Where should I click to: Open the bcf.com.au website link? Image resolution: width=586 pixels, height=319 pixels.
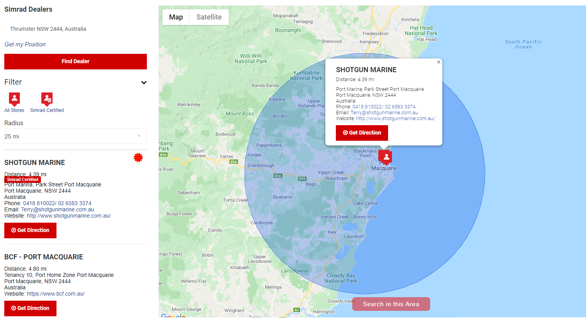[x=56, y=294]
